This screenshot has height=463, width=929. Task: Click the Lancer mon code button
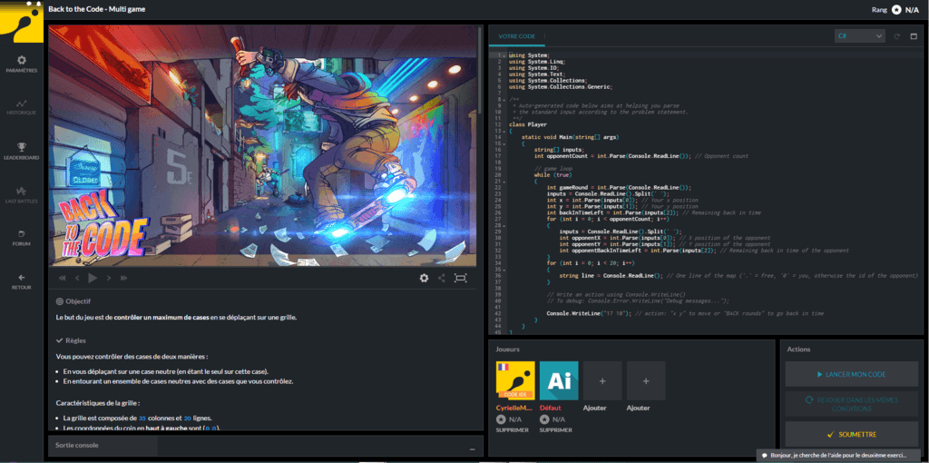click(851, 374)
